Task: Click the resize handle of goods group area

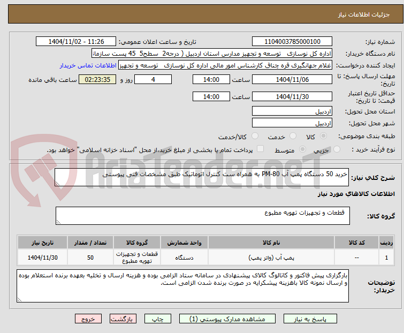Action: pos(58,222)
